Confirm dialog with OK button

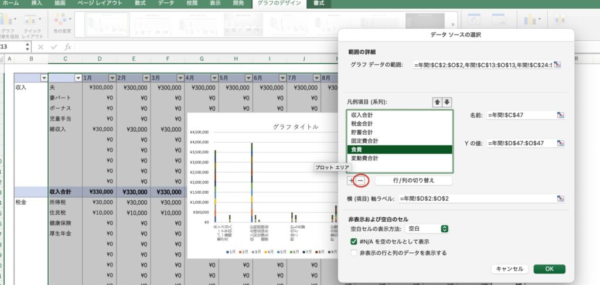click(x=549, y=269)
